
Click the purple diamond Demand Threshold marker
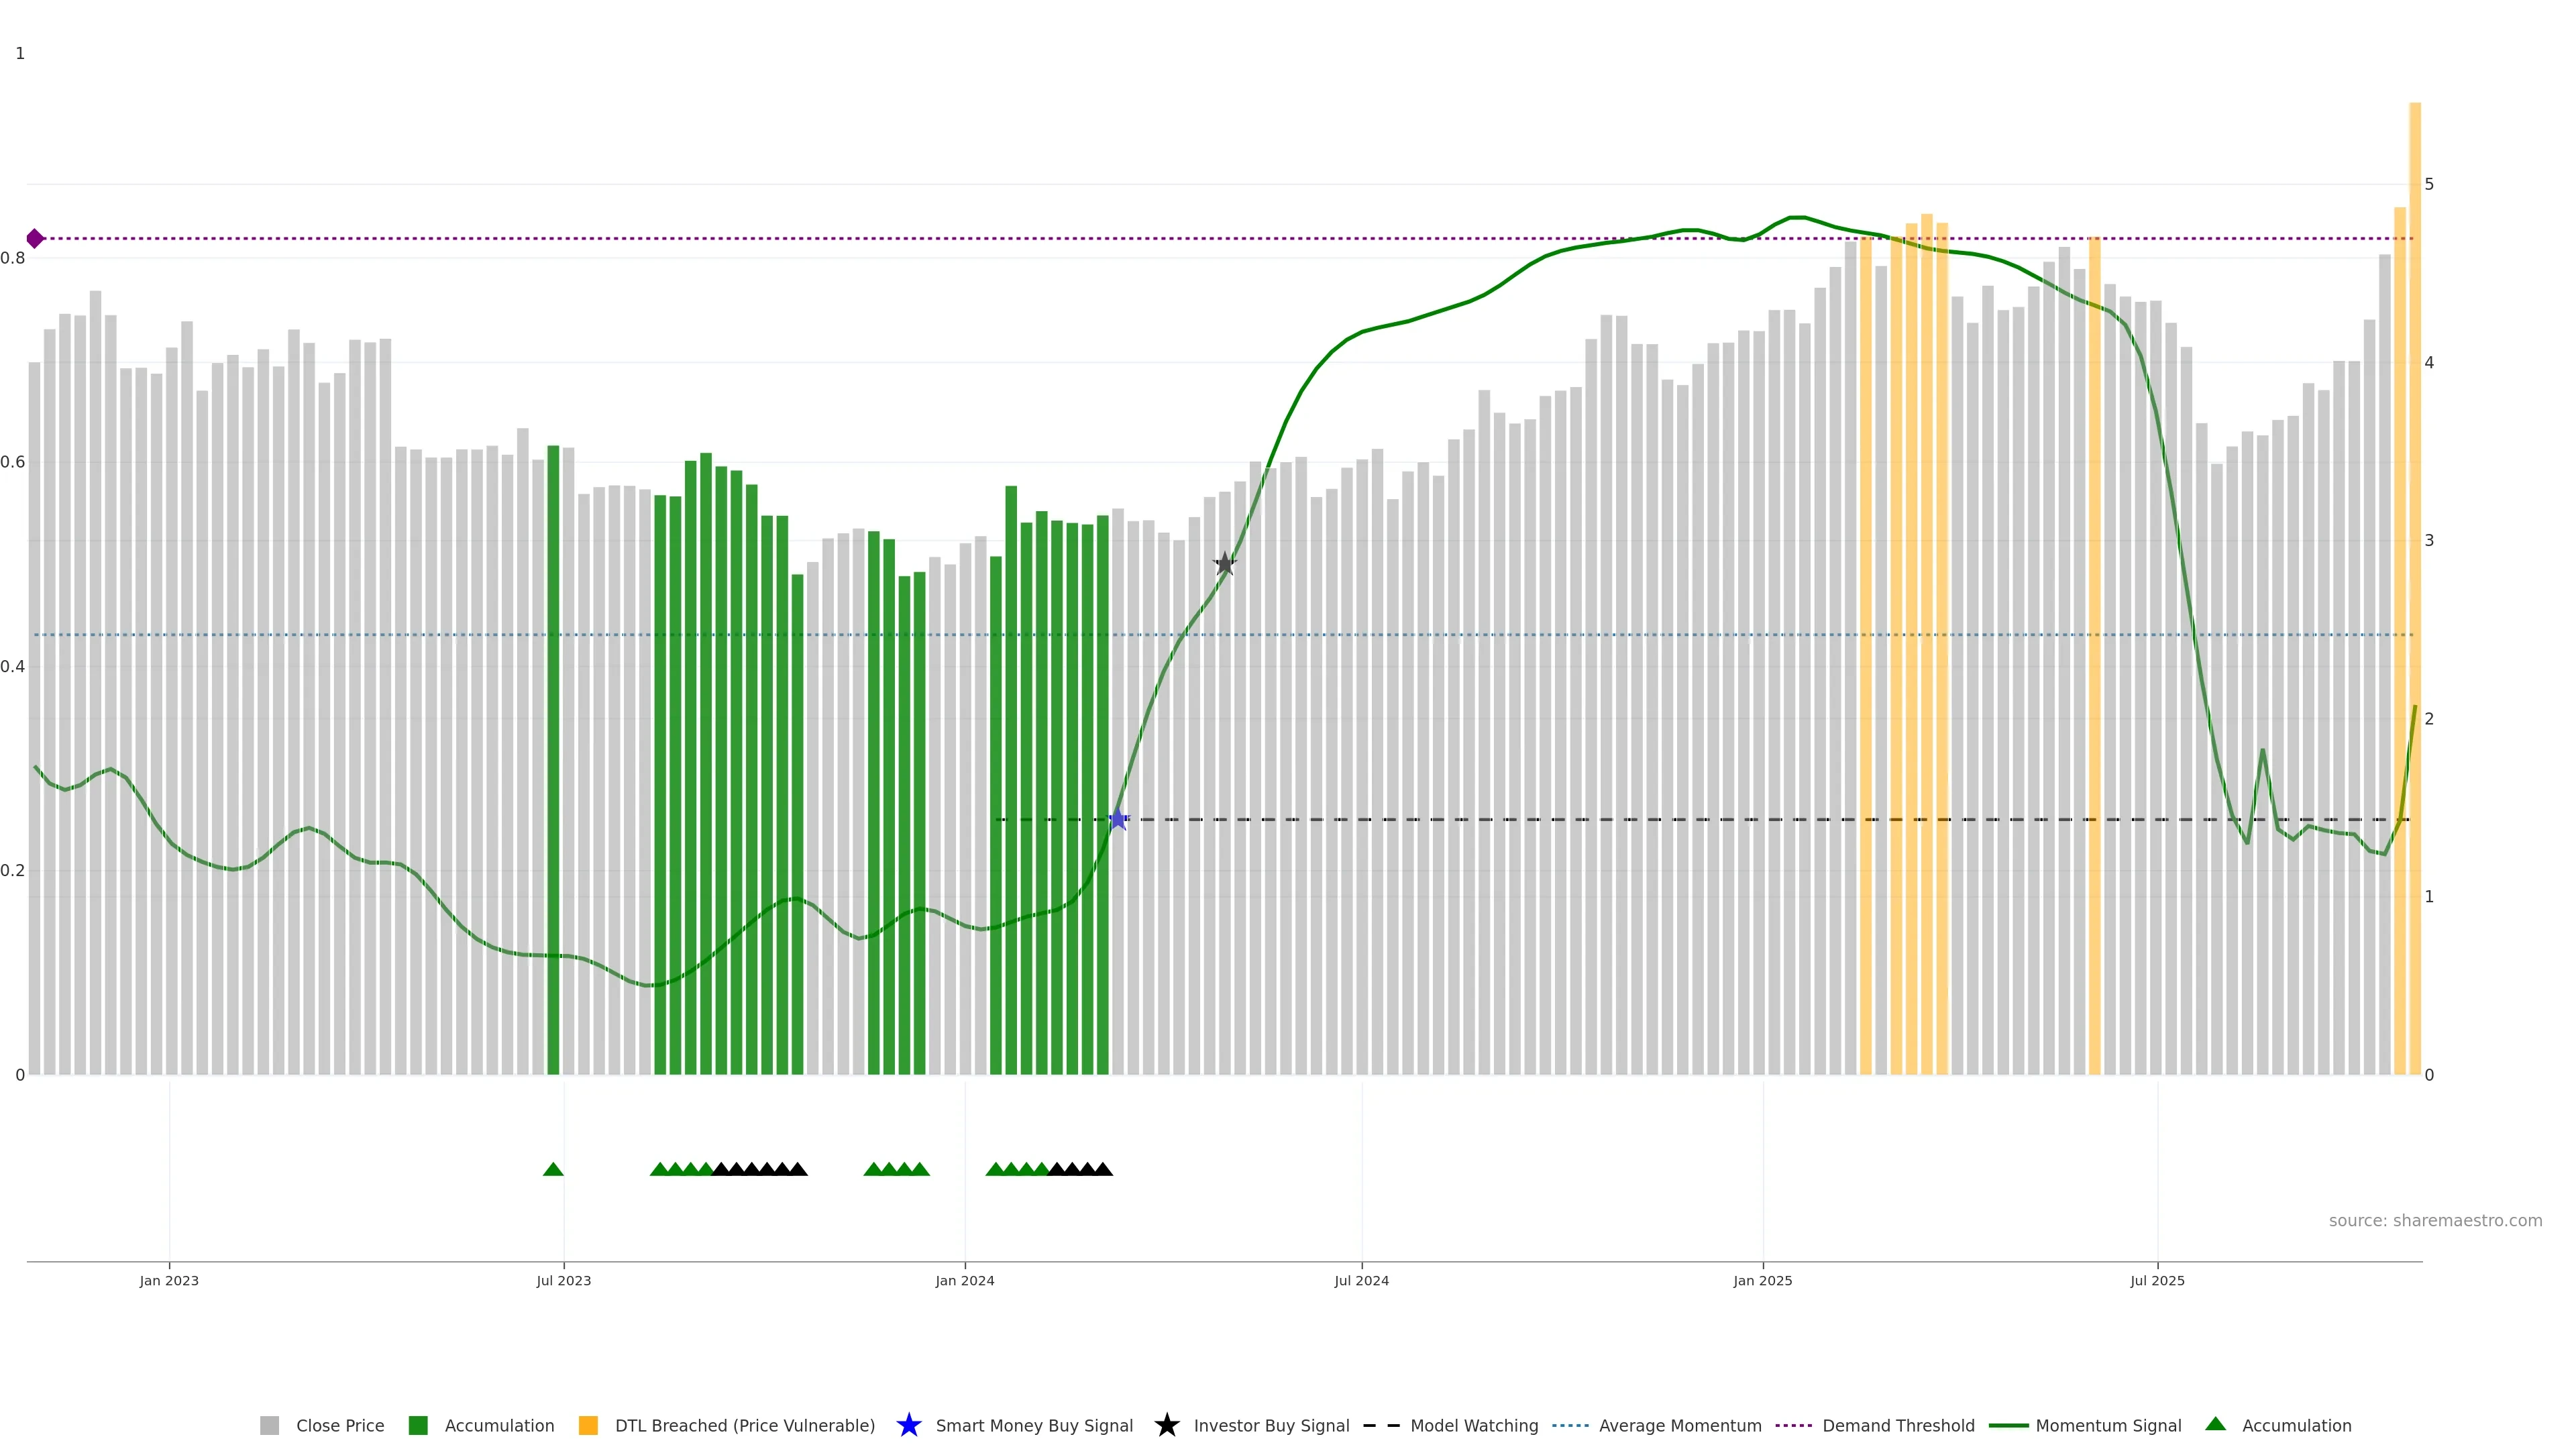pyautogui.click(x=35, y=238)
